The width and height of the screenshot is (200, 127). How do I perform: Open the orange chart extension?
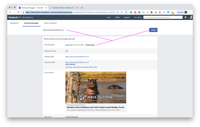pos(135,12)
